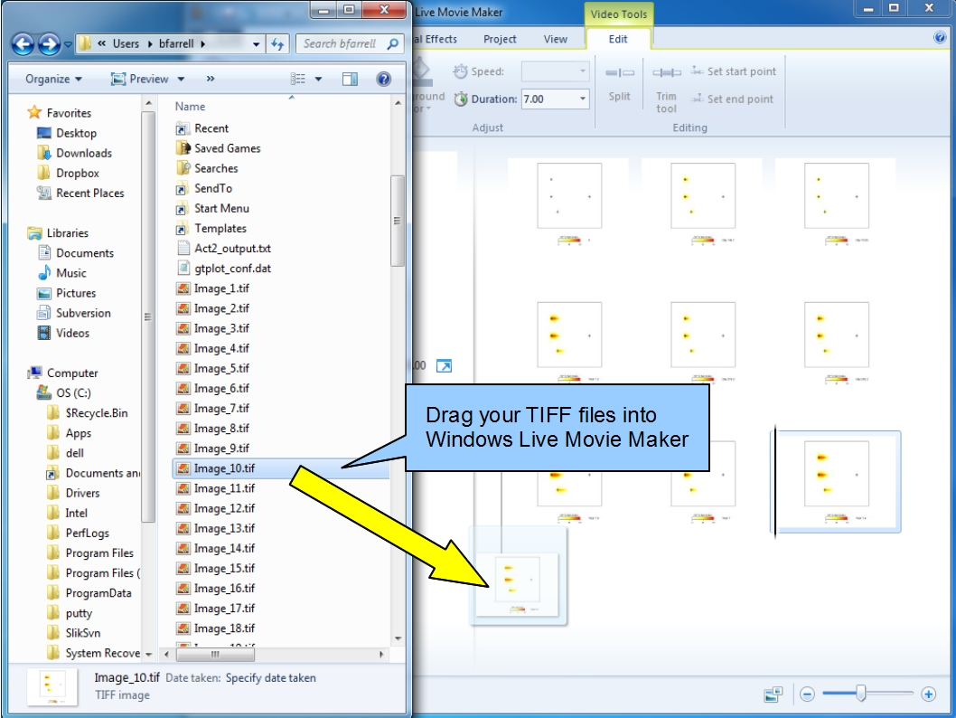Select Image_5.tif in the file list
The width and height of the screenshot is (956, 718).
pyautogui.click(x=221, y=368)
